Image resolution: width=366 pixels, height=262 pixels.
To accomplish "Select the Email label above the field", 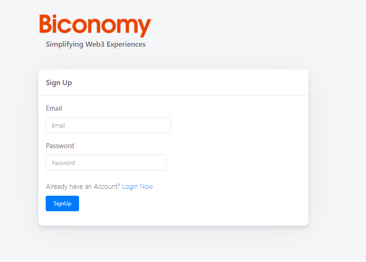I will point(54,108).
